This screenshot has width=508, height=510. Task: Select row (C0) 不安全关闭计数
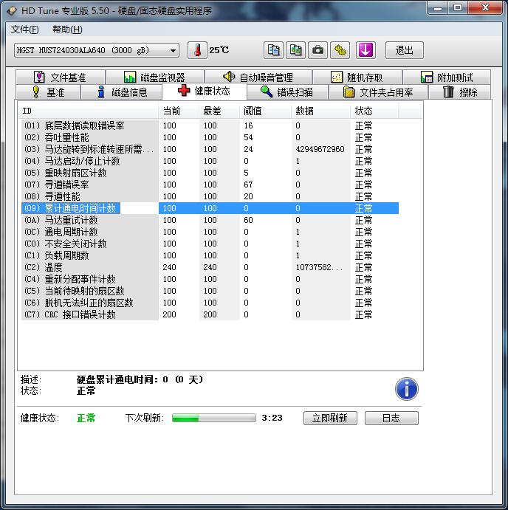tap(210, 244)
